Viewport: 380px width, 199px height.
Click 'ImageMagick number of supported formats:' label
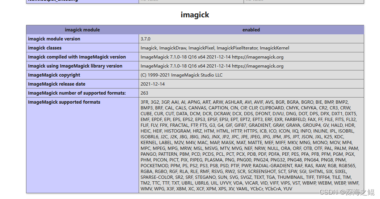click(x=77, y=93)
